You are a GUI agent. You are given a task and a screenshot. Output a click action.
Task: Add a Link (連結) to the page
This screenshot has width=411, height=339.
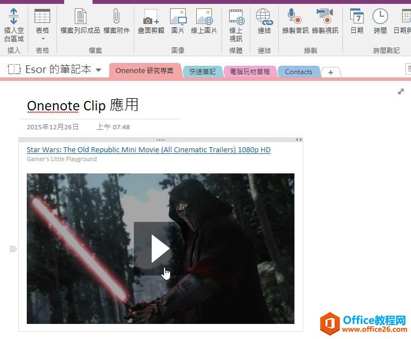tap(264, 22)
